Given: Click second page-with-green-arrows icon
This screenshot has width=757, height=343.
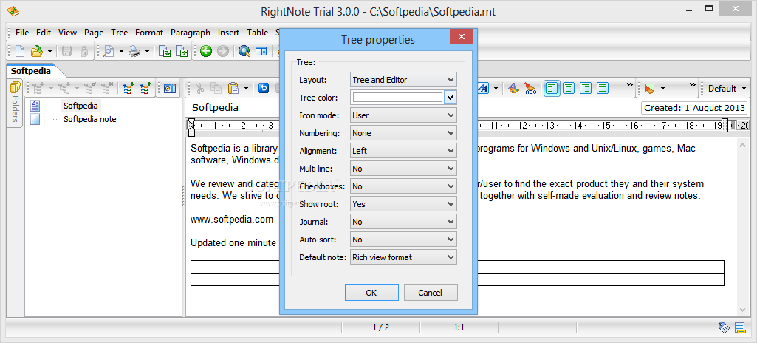Looking at the screenshot, I should click(x=182, y=51).
